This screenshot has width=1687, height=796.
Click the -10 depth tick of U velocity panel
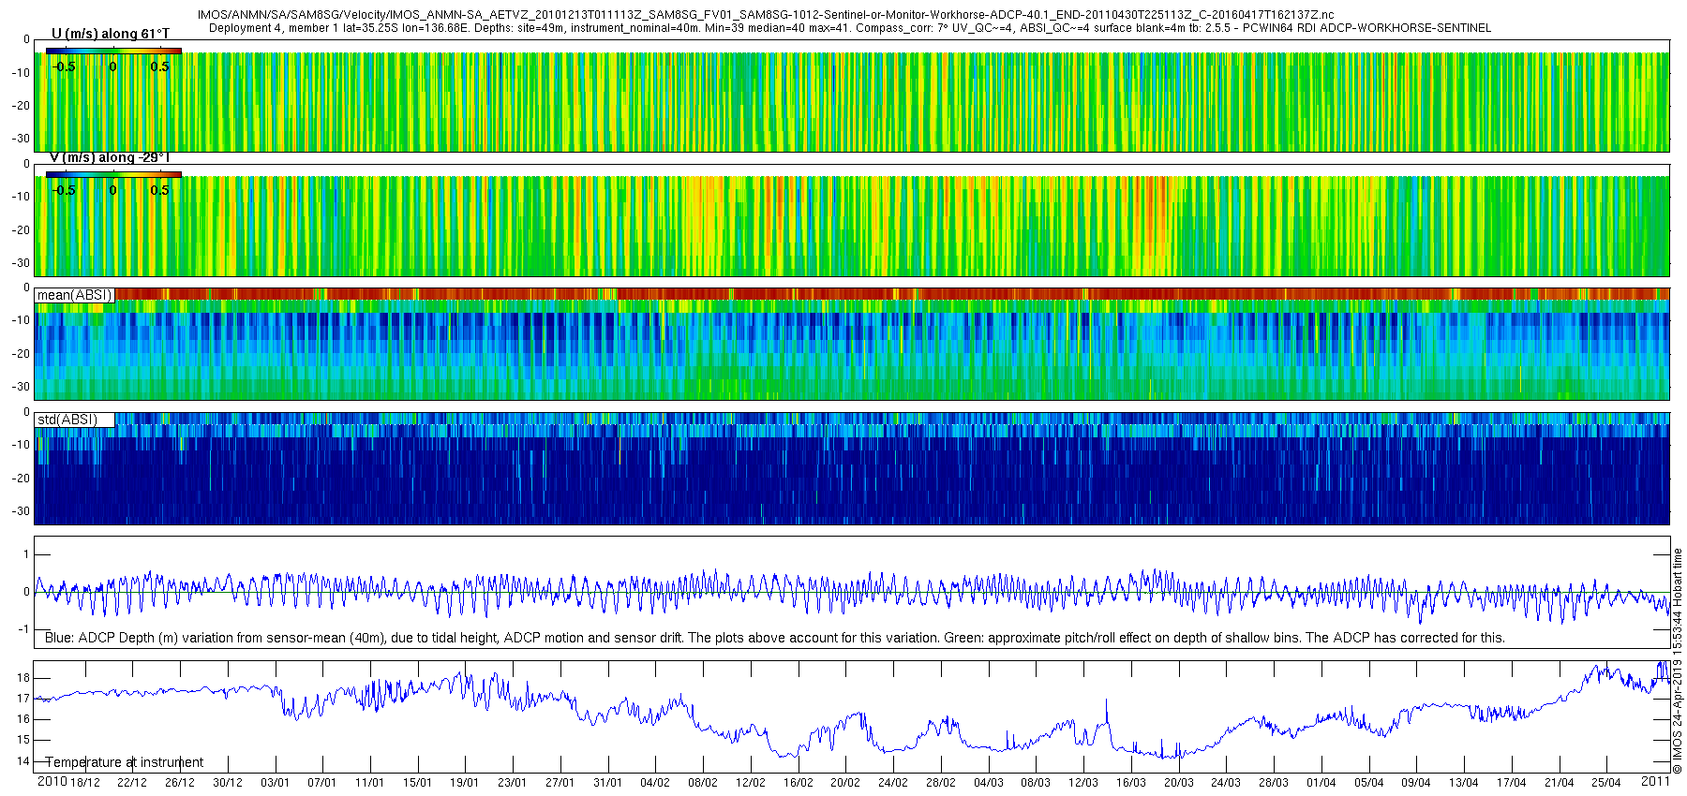[21, 73]
